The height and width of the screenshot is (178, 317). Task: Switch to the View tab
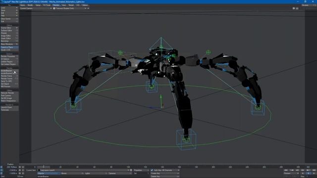tap(64, 5)
